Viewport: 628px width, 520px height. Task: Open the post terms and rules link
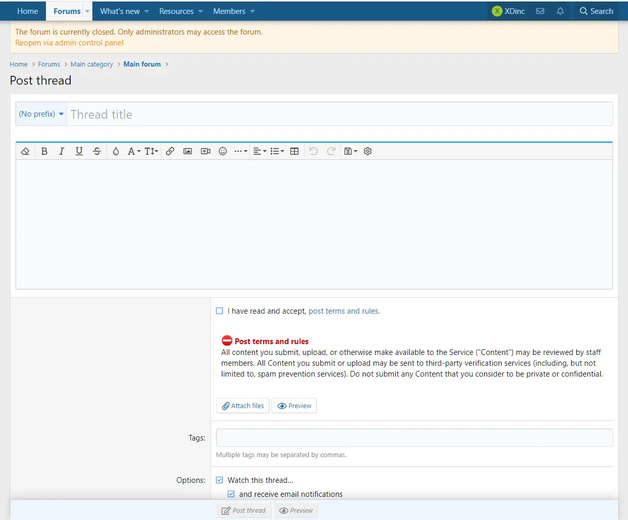pos(344,311)
